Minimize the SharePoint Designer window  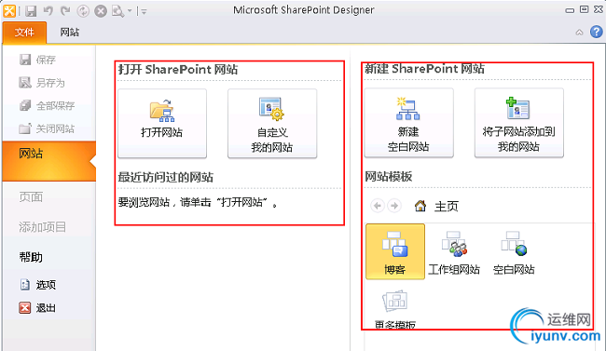coord(570,10)
